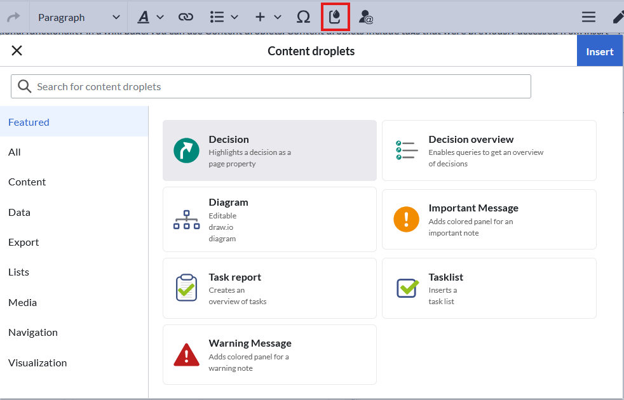Close the Content droplets dialog
The image size is (624, 400).
point(17,51)
